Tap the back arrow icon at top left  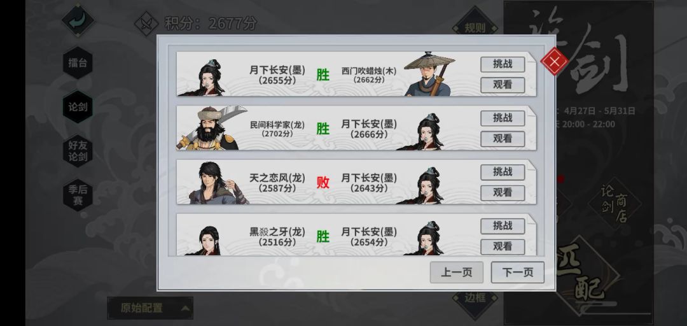click(x=78, y=20)
